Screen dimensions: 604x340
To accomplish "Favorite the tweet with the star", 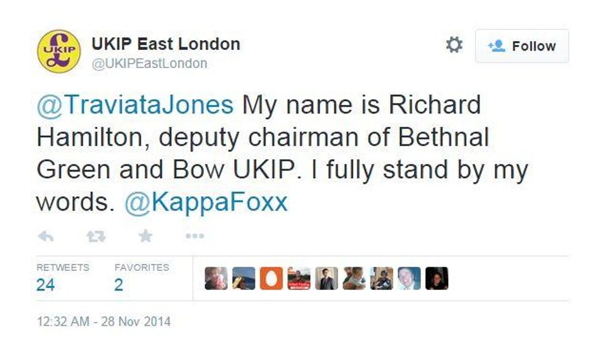I will (x=145, y=236).
